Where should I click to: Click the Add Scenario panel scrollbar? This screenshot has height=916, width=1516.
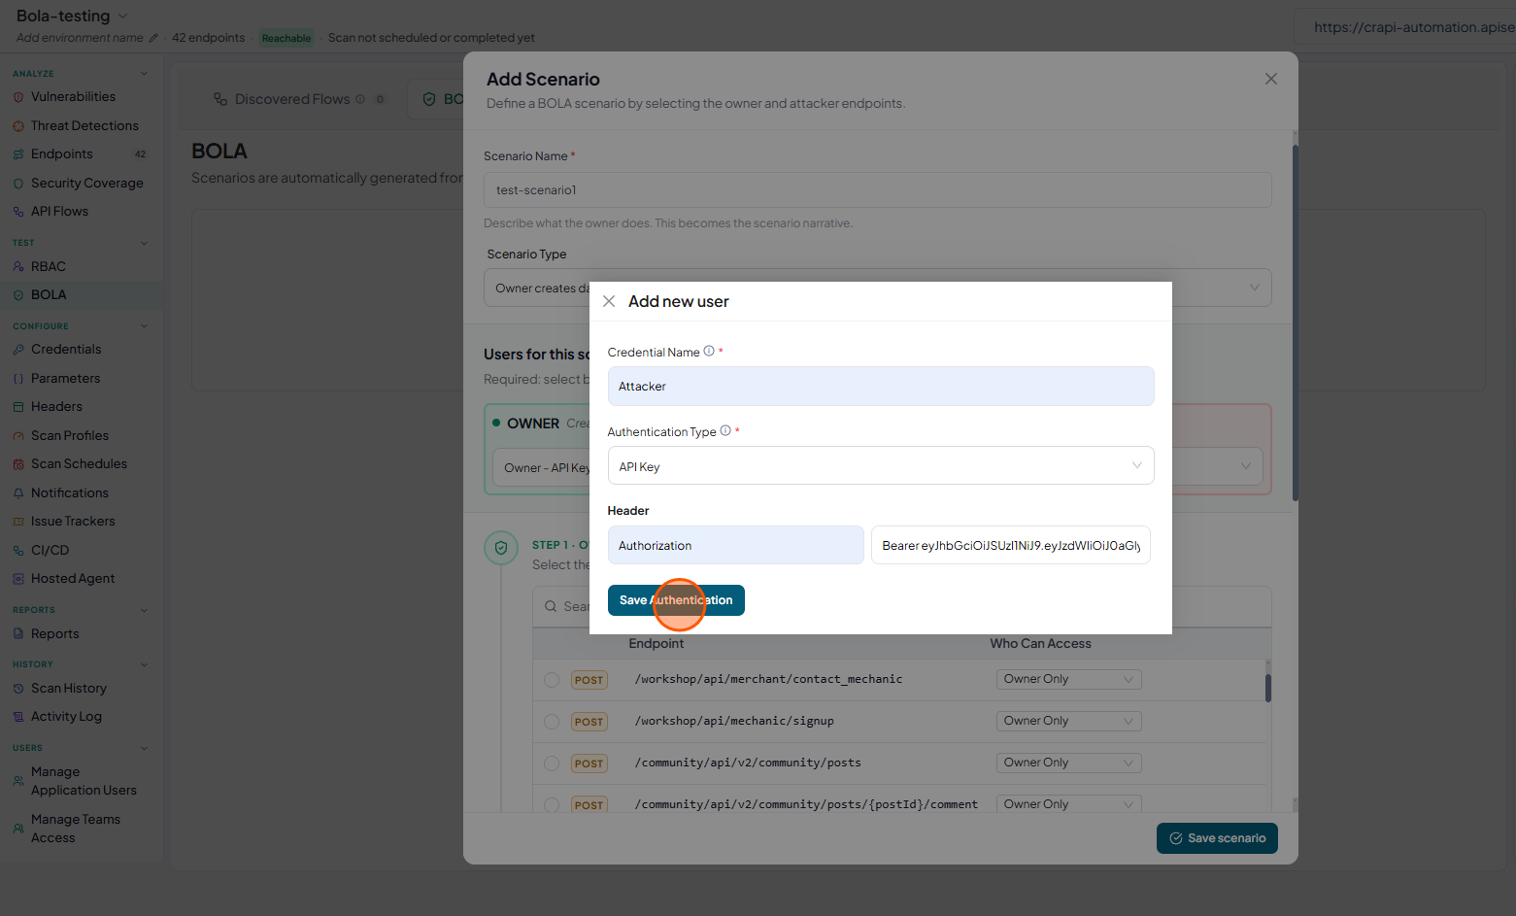[1295, 321]
